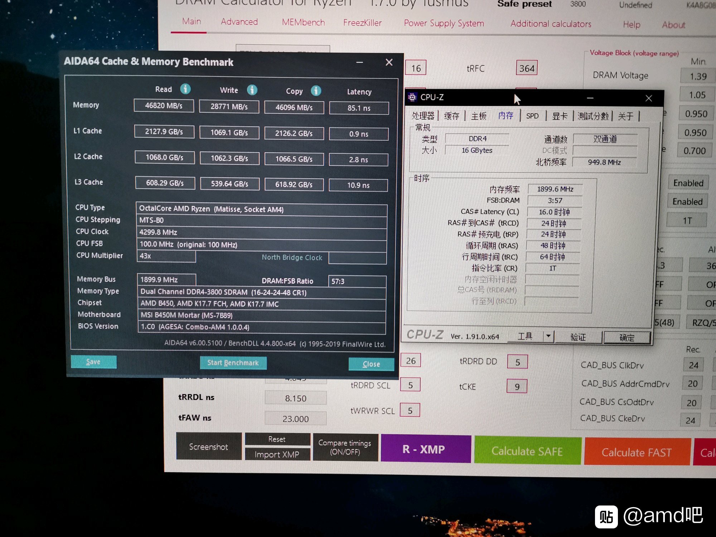Open the Additional calculators tab

click(551, 24)
